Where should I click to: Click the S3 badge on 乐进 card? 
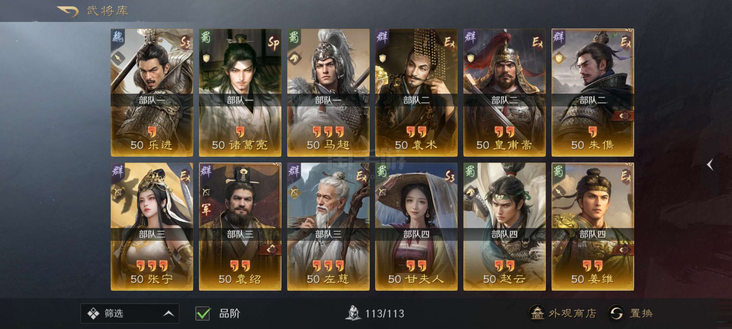[185, 43]
